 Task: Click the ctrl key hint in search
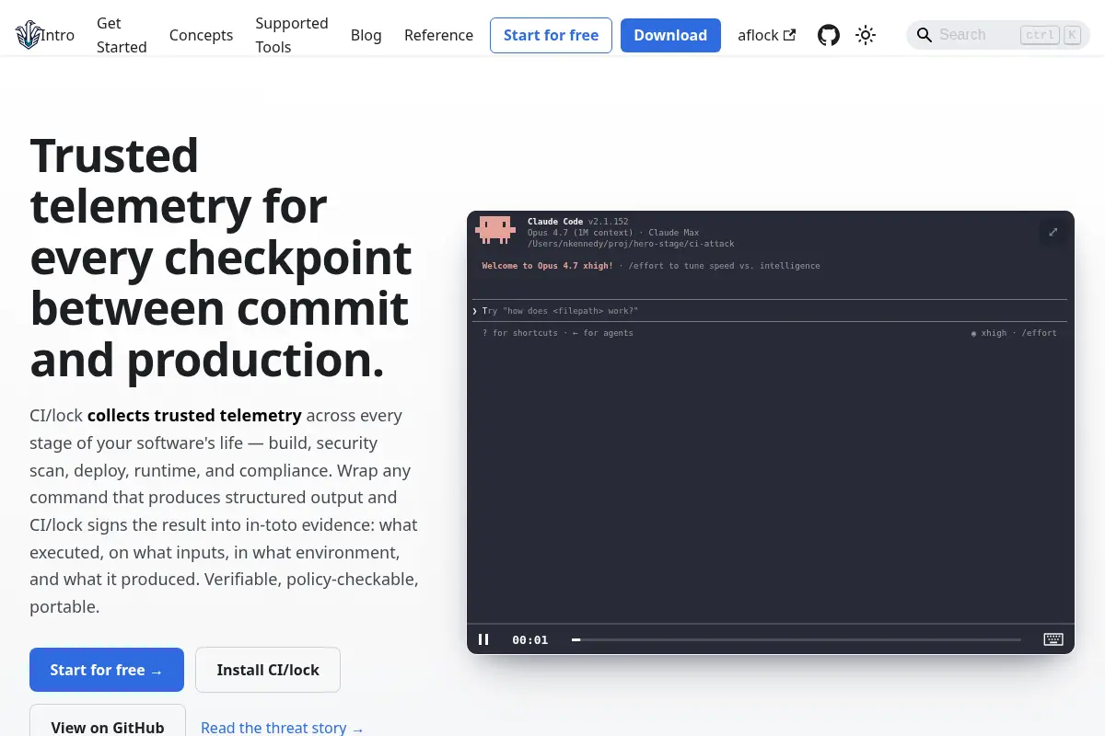tap(1040, 35)
